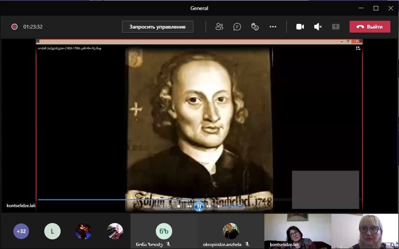Skip to previous track in media player
Screen dimensions: 399x249
(x=189, y=206)
